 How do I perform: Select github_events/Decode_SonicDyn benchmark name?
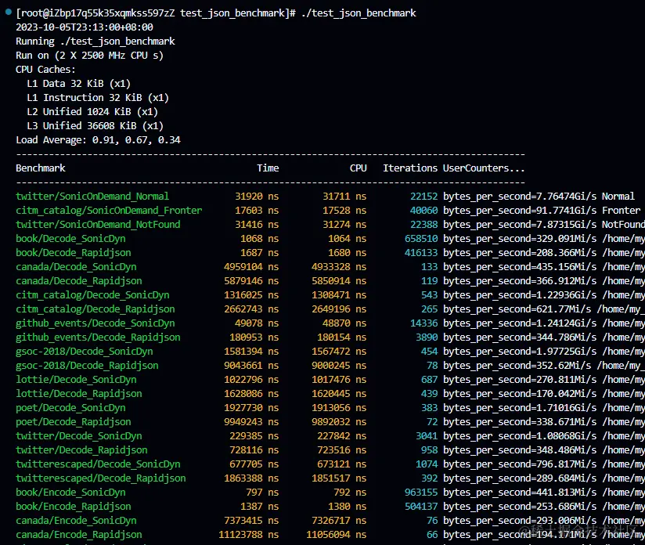(95, 323)
